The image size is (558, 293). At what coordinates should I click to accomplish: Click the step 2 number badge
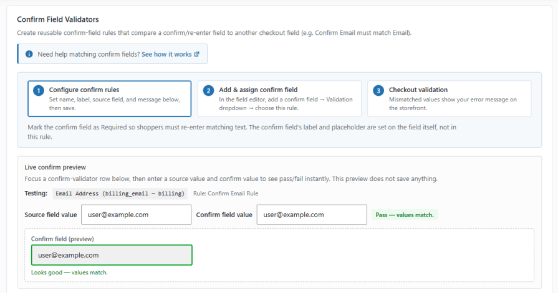[x=208, y=91]
